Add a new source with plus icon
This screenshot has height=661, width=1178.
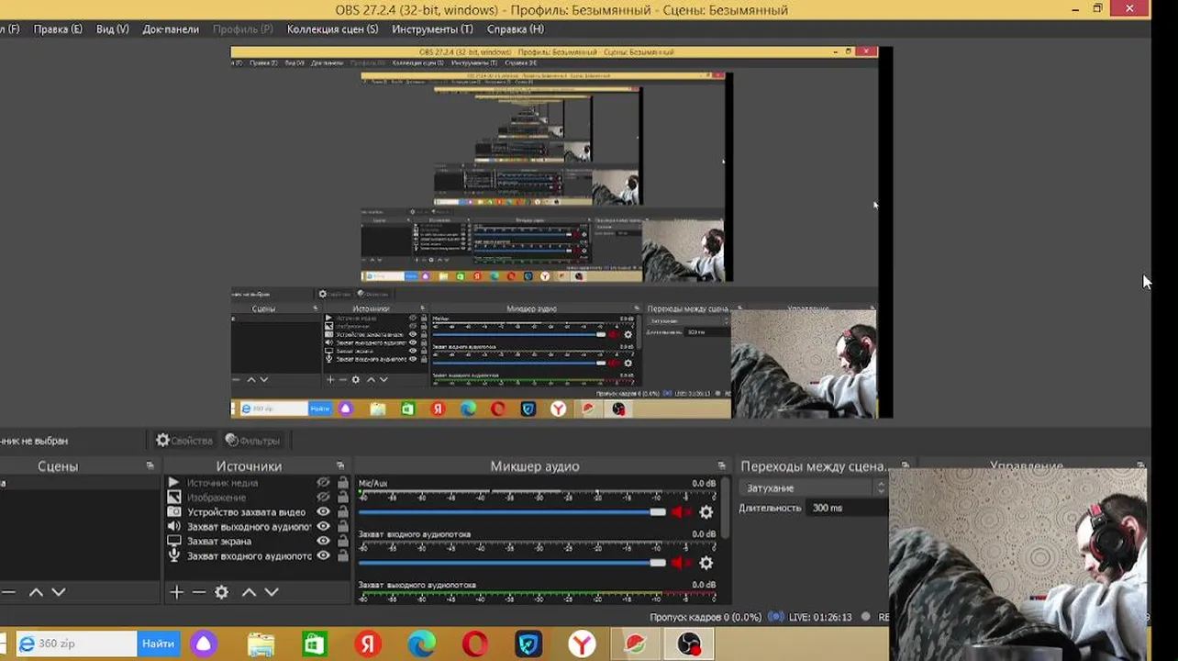coord(177,592)
